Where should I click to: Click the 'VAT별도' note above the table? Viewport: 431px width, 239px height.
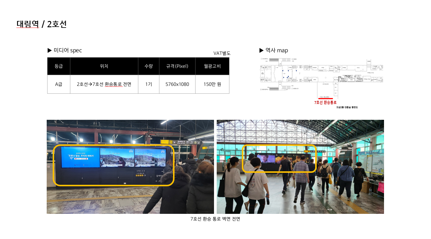(x=222, y=53)
